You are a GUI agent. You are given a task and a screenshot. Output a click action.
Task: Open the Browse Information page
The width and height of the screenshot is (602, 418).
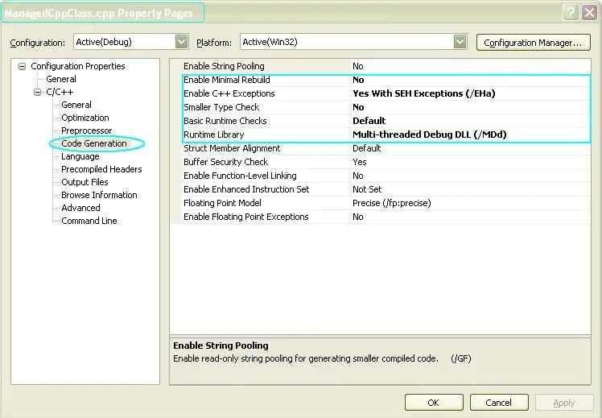point(99,195)
